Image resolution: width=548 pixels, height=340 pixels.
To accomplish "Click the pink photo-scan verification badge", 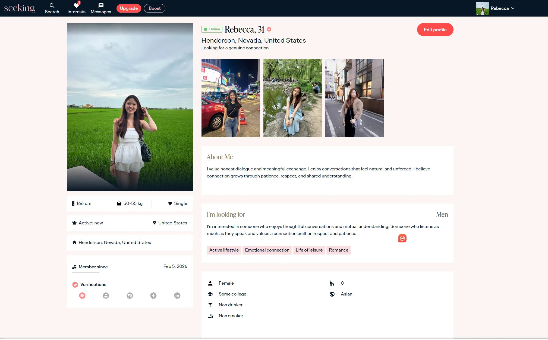I will point(82,295).
